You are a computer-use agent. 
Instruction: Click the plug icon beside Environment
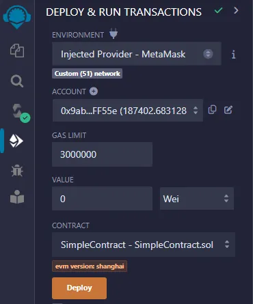click(114, 33)
